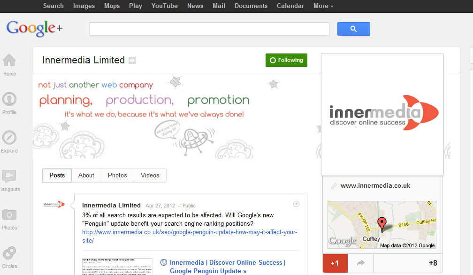
Task: Open Documents in the top navigation bar
Action: [251, 6]
